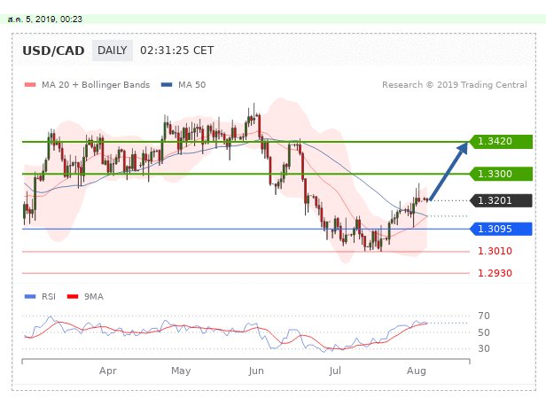Click the 1.3300 resistance price tag
The image size is (546, 398).
pos(501,174)
